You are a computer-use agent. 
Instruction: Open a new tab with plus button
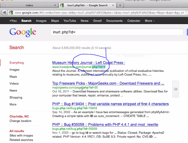coord(120,5)
